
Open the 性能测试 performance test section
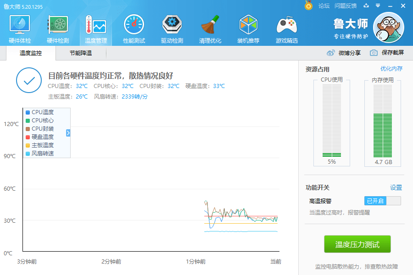(134, 27)
